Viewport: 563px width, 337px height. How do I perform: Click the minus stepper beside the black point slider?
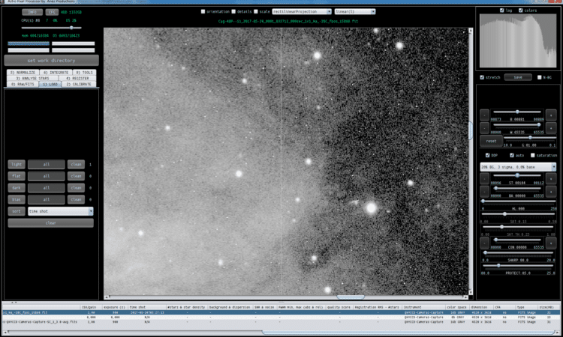(484, 115)
